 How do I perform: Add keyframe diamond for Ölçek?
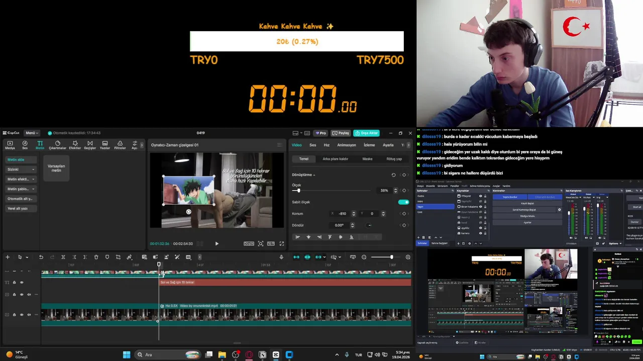click(x=404, y=191)
